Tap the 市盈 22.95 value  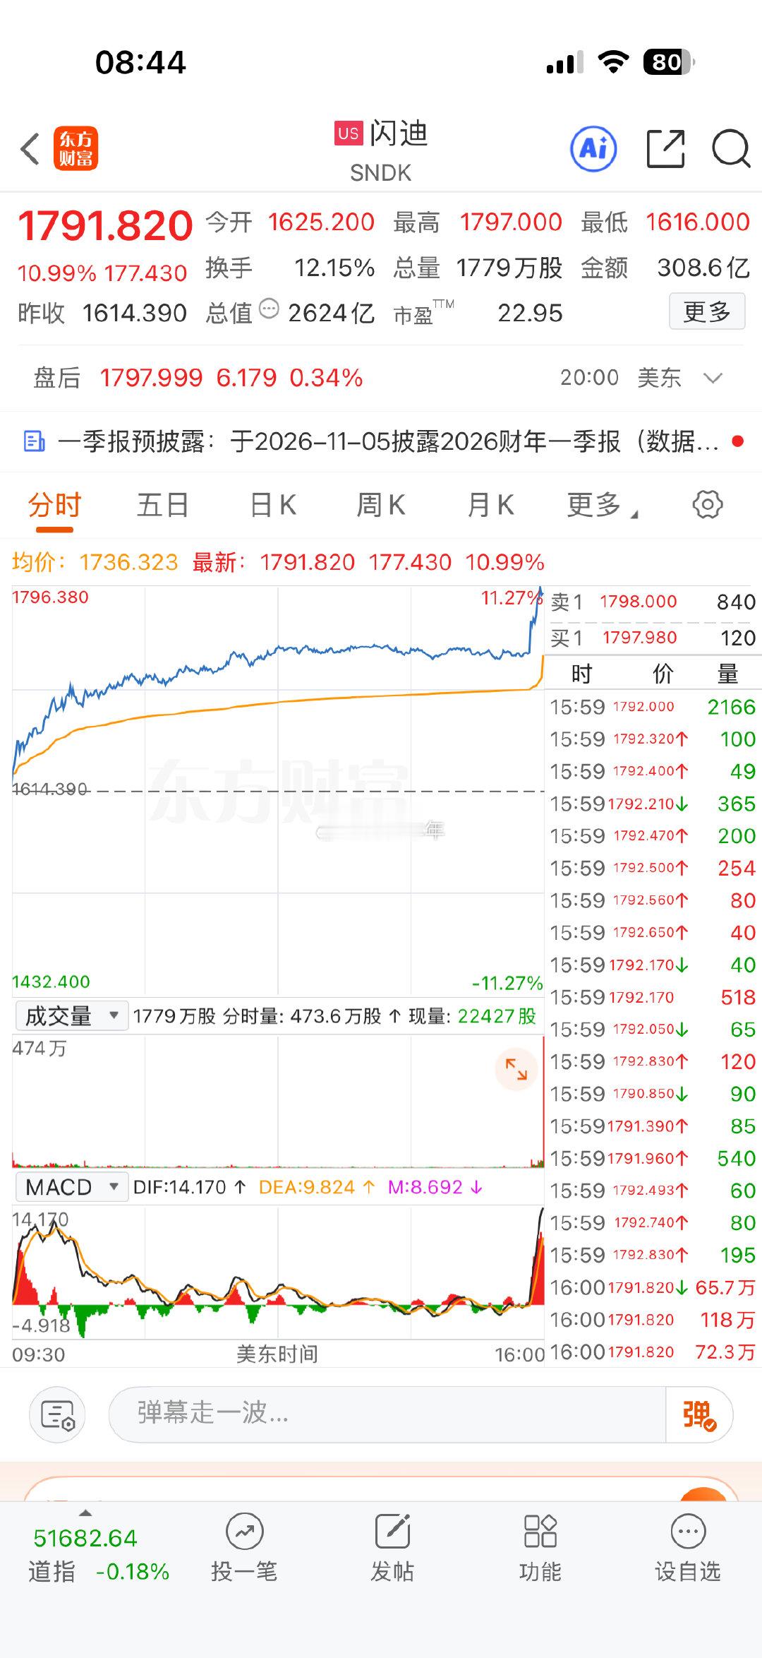[x=530, y=313]
